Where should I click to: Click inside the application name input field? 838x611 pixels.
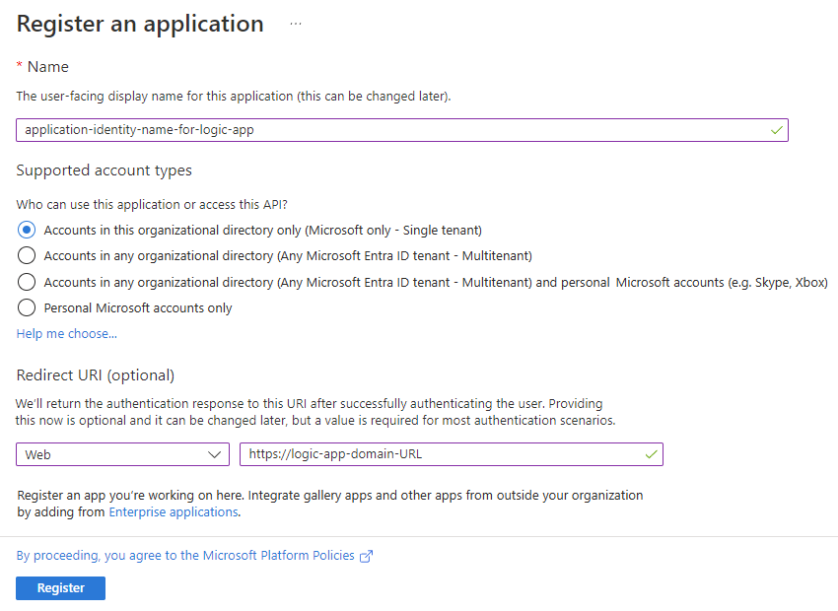point(394,129)
